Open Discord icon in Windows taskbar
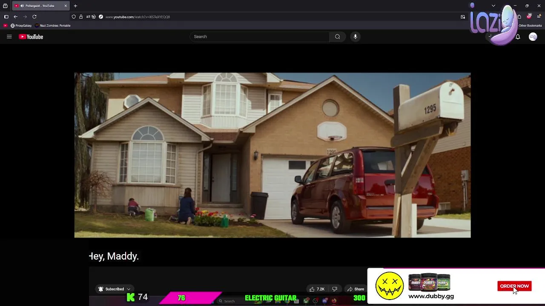Viewport: 545px width, 306px height. 324,301
